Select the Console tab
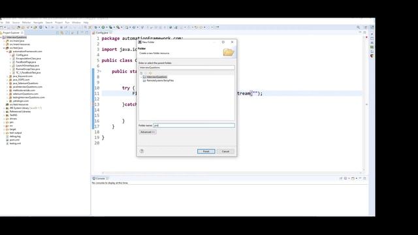 pos(100,178)
